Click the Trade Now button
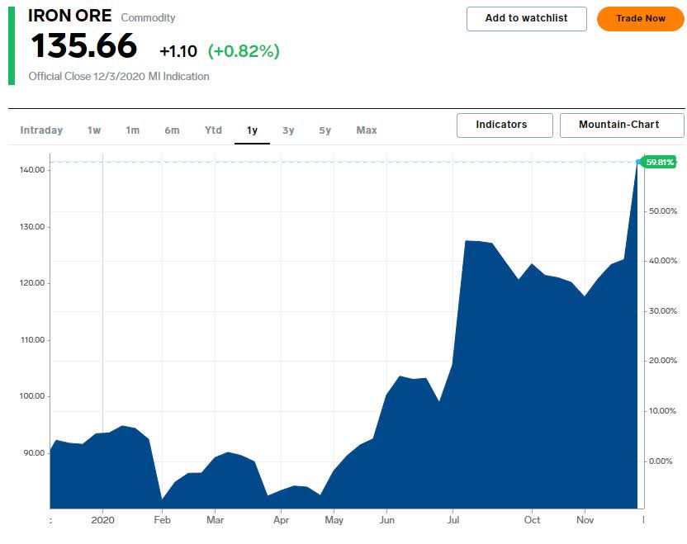 (640, 18)
